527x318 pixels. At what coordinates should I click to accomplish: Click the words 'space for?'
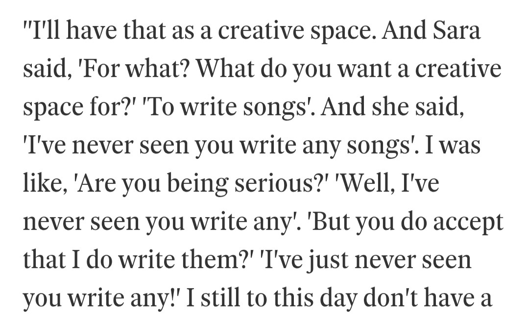tap(80, 108)
